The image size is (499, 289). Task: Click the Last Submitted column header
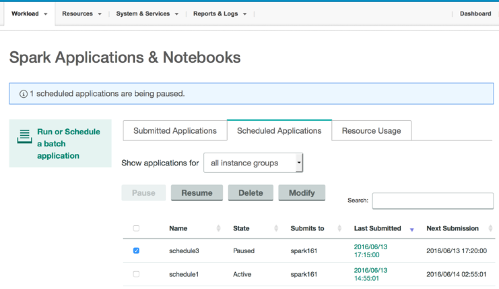click(378, 228)
